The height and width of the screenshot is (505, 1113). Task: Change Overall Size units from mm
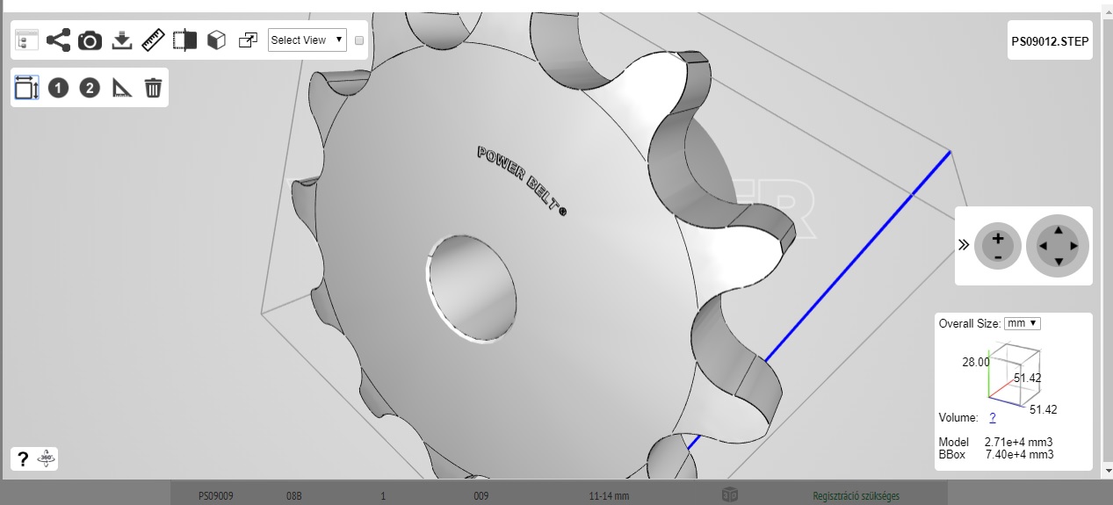(x=1023, y=323)
